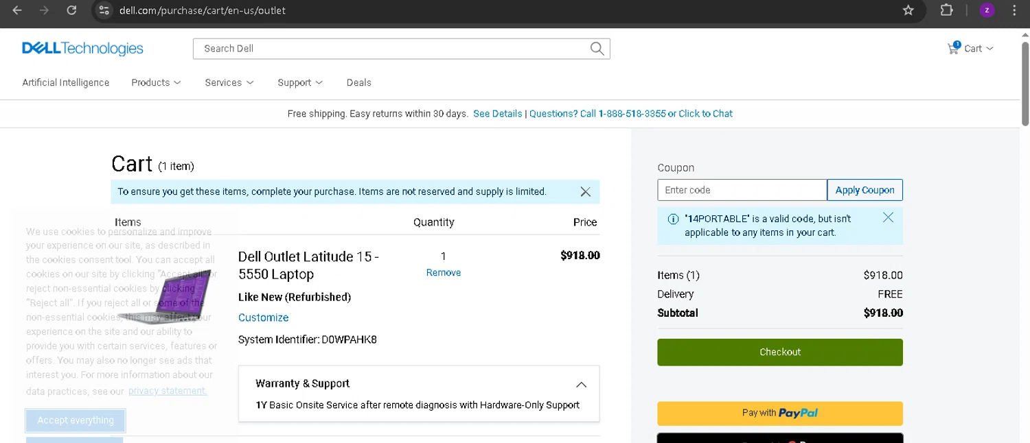The width and height of the screenshot is (1030, 443).
Task: Open site information icon in address bar
Action: 104,10
